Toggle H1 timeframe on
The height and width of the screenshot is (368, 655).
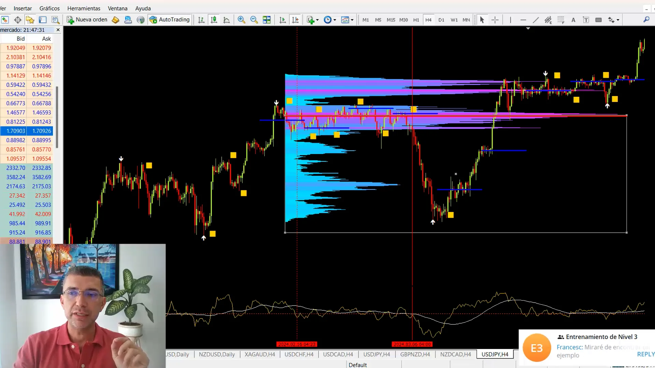[416, 20]
